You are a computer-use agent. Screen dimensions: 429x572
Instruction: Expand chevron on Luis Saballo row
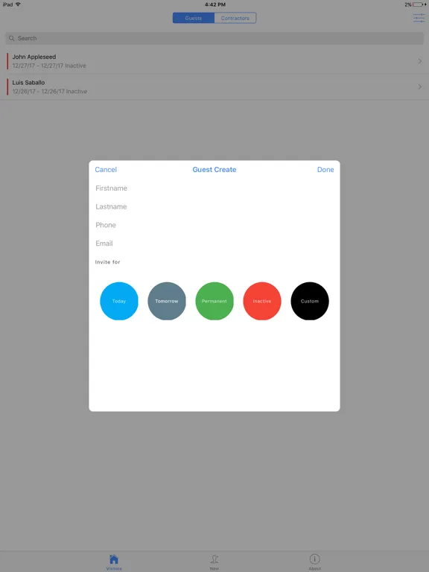tap(420, 87)
